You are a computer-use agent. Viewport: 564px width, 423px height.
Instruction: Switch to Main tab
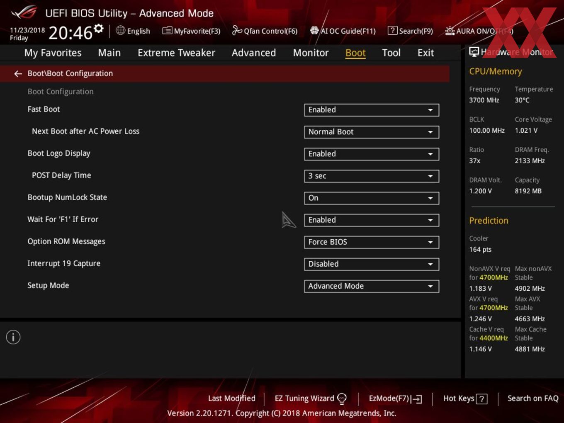[109, 53]
